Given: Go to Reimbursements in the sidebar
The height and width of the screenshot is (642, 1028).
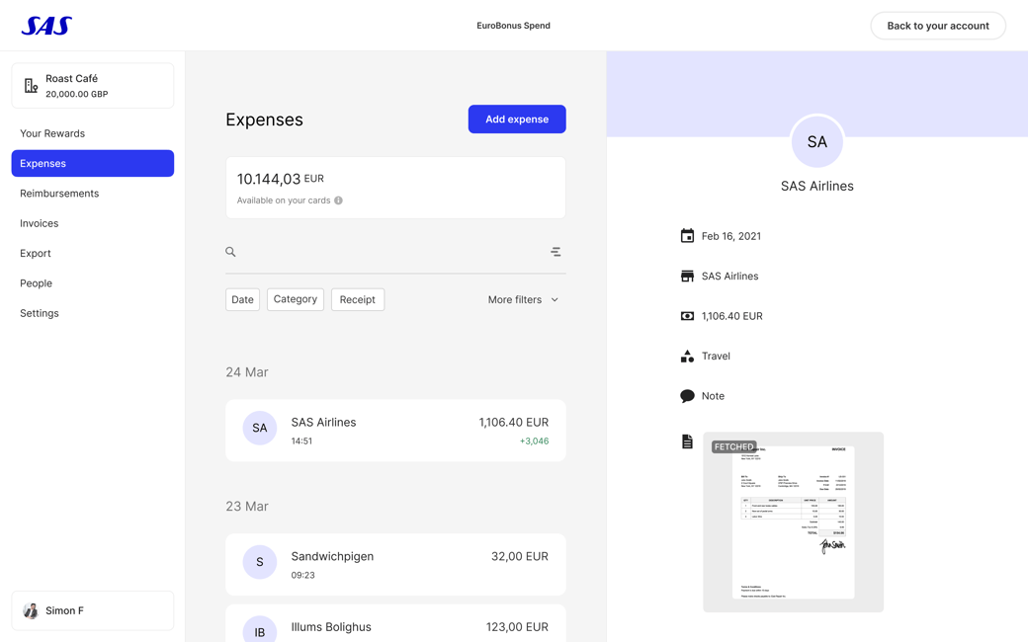Looking at the screenshot, I should click(x=59, y=194).
